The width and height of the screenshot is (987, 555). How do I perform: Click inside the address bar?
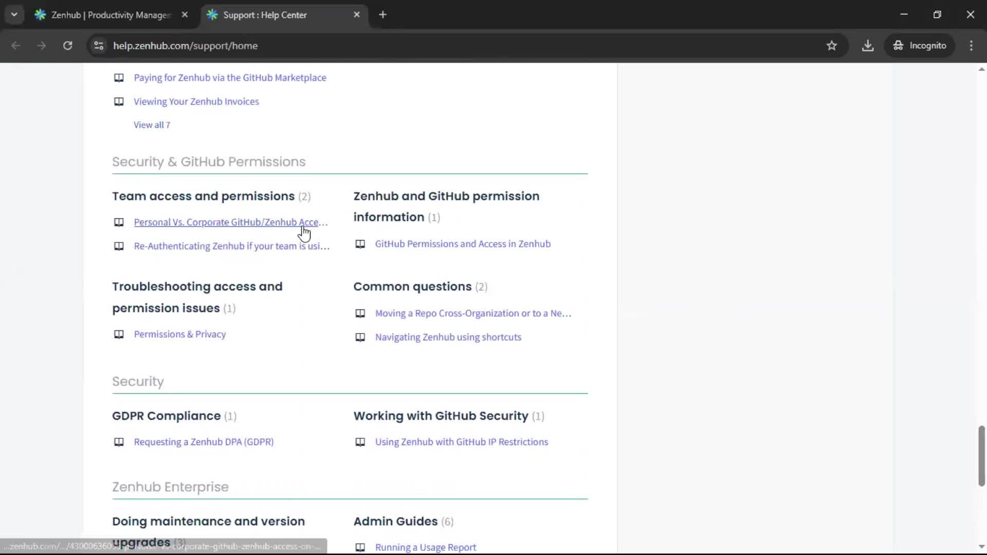click(x=360, y=46)
